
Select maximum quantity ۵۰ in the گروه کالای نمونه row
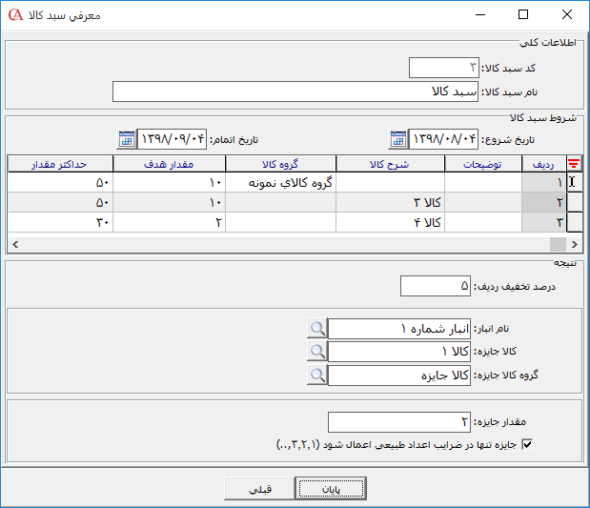point(60,182)
